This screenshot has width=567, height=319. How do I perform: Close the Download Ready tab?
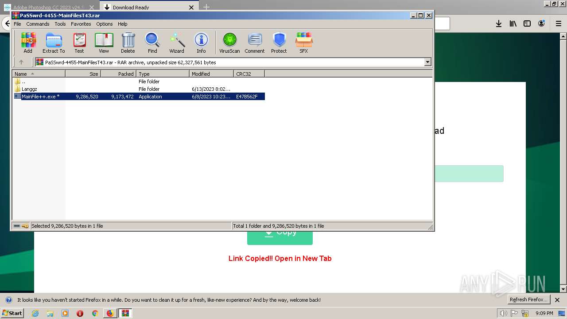pos(191,7)
